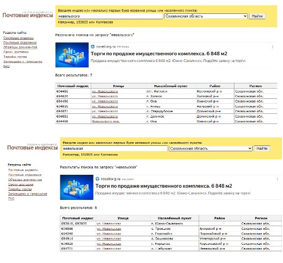Open "Образцы документов" sidebar link on "невельского" page
The image size is (283, 263).
pyautogui.click(x=20, y=48)
